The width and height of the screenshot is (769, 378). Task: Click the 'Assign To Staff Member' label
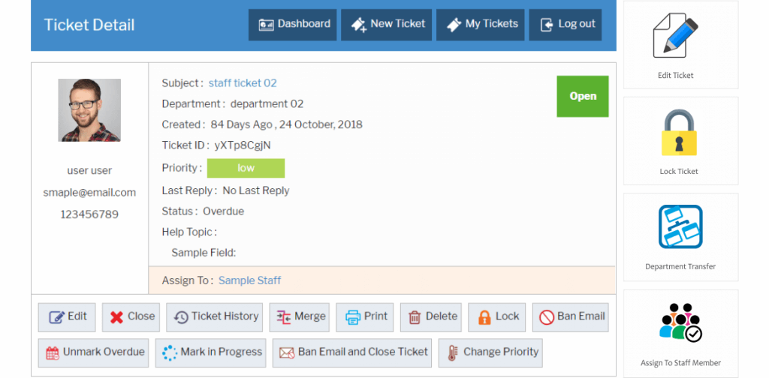pyautogui.click(x=680, y=363)
